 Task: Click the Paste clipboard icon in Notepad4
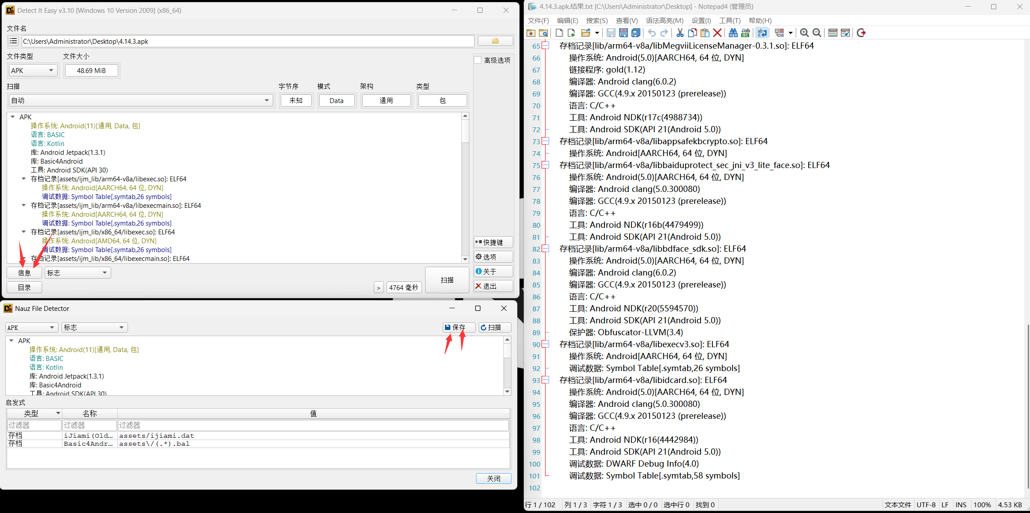click(705, 33)
